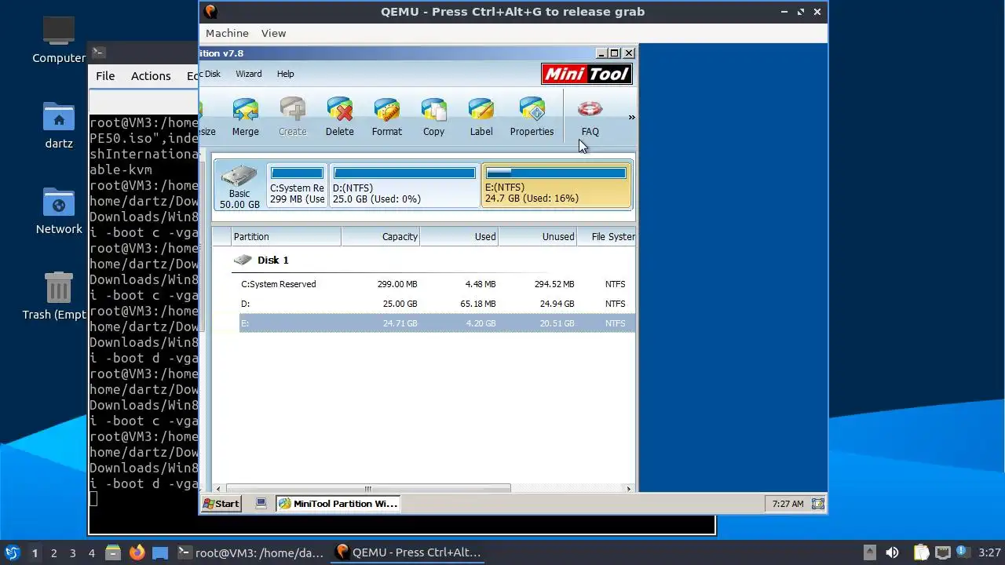Select the C:System Reserved partition block

297,186
